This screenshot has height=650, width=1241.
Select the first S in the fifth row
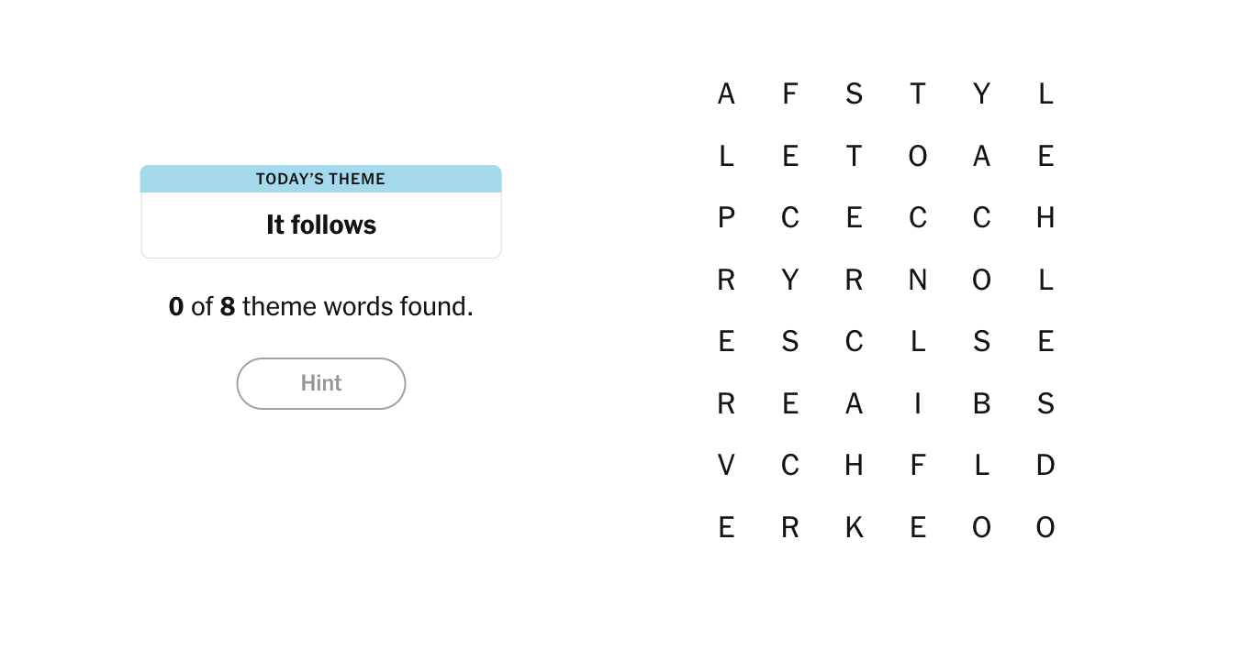coord(789,341)
